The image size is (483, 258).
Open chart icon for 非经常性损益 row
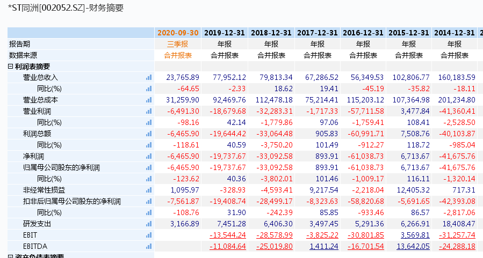[149, 190]
